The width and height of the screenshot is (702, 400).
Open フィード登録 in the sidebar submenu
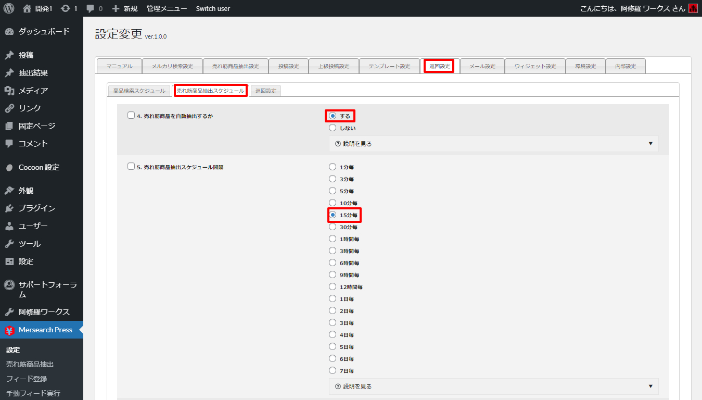[27, 379]
